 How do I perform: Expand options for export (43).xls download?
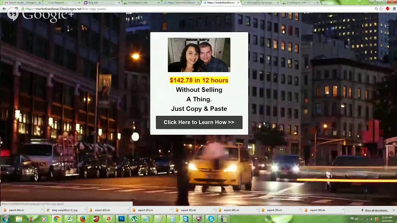[128, 210]
